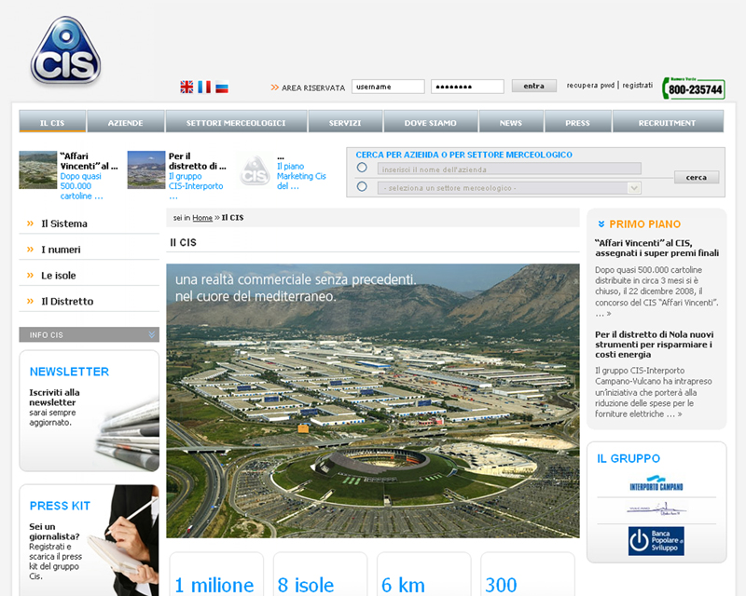Image resolution: width=746 pixels, height=596 pixels.
Task: Follow the registrati link
Action: coord(638,86)
